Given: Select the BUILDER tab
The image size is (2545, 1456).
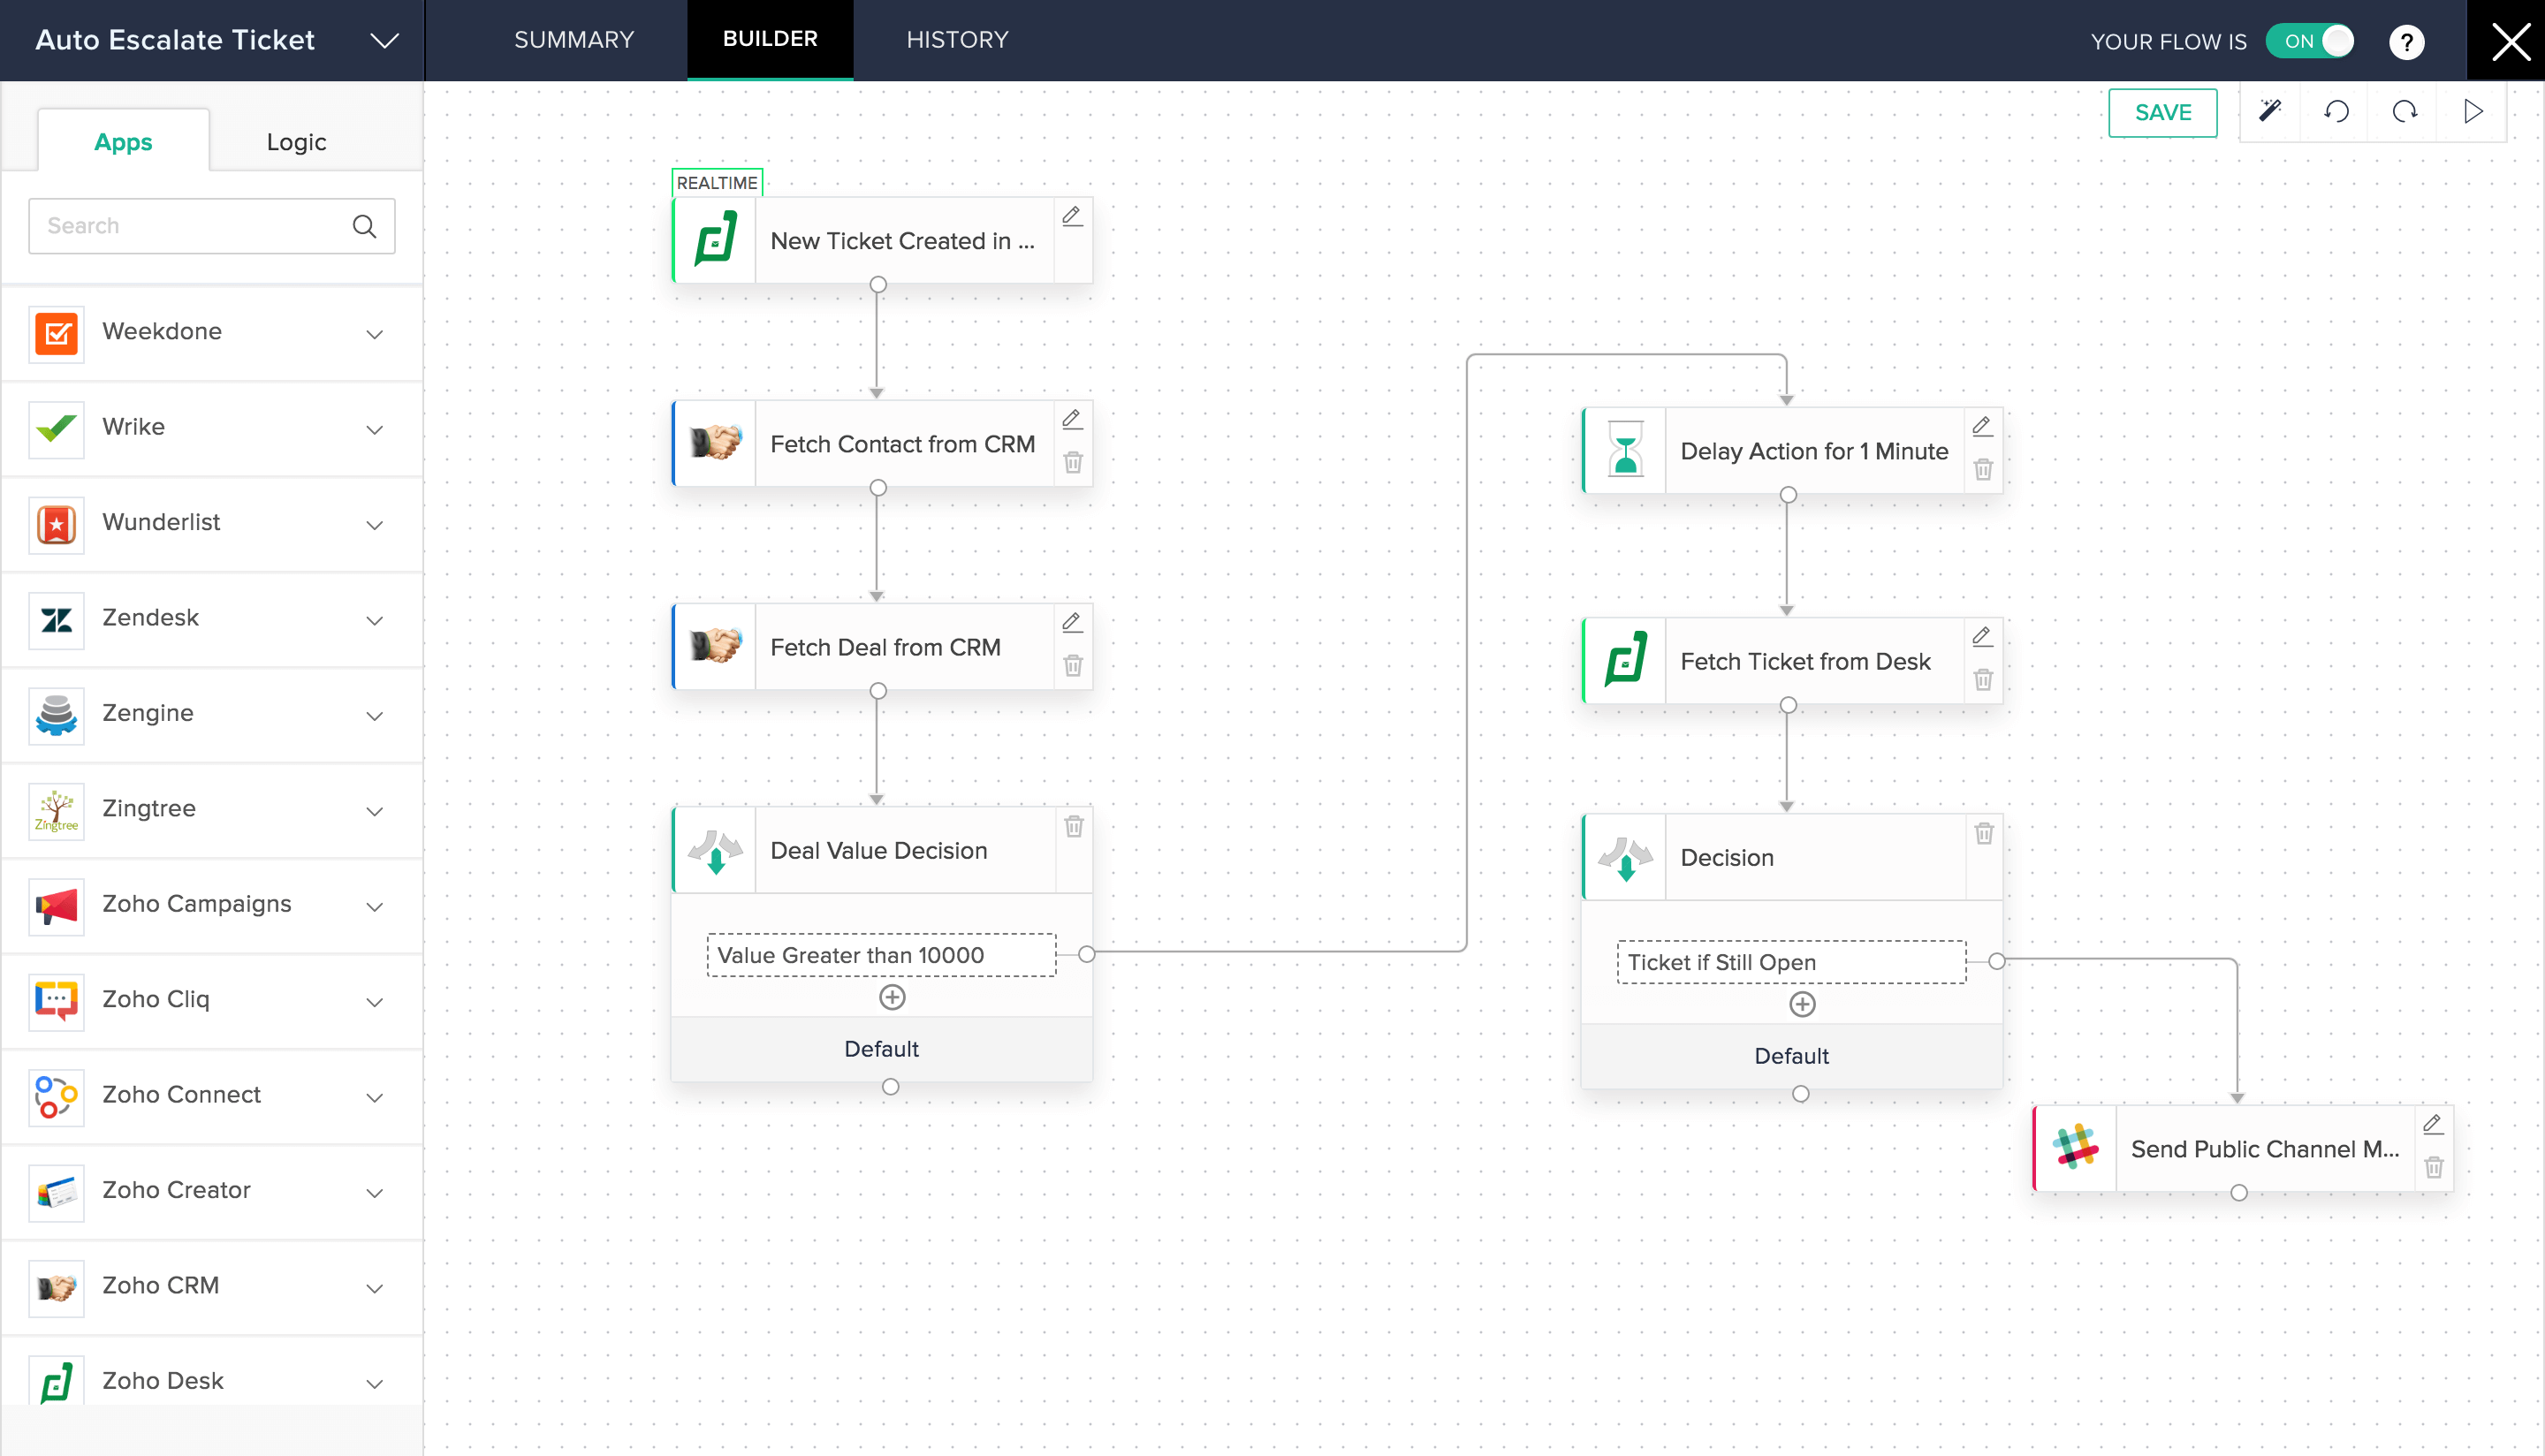Looking at the screenshot, I should [x=771, y=39].
